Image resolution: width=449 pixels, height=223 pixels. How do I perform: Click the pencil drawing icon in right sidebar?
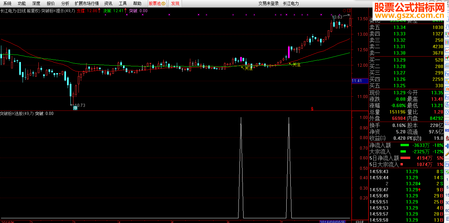[x=447, y=154]
